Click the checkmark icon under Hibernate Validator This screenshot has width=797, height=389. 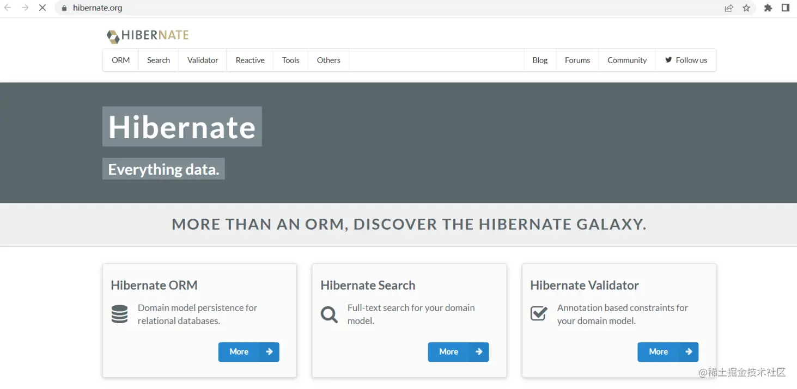(x=539, y=313)
